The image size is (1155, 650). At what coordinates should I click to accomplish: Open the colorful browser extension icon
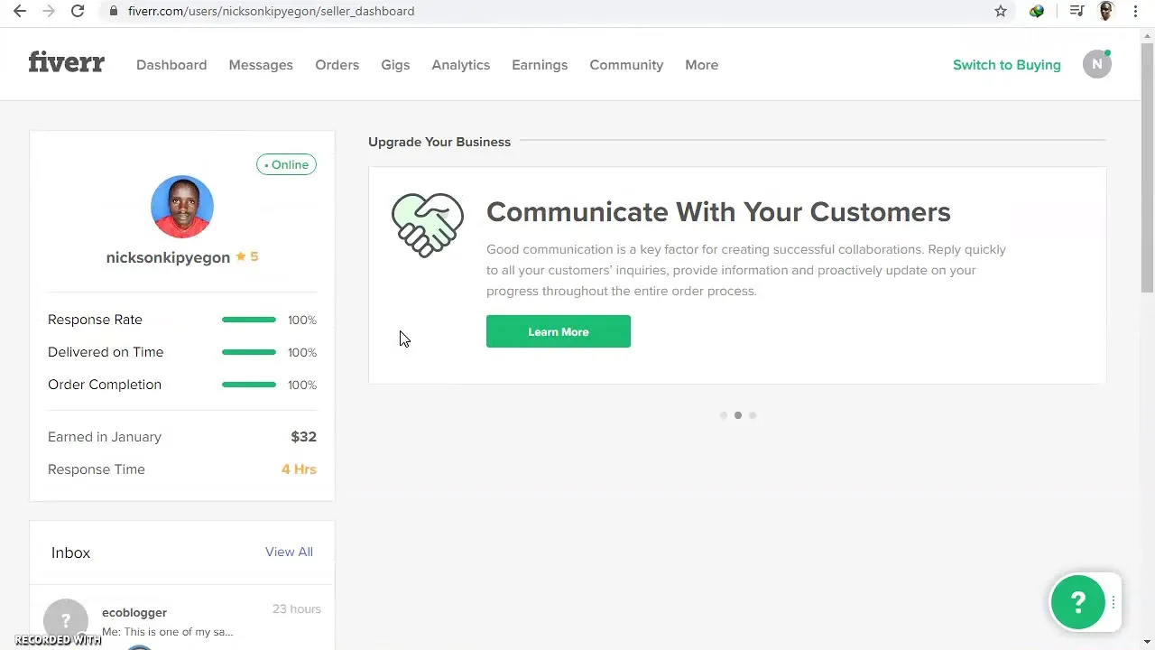pyautogui.click(x=1037, y=11)
